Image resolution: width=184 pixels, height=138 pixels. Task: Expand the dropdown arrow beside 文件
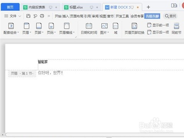tap(20, 16)
